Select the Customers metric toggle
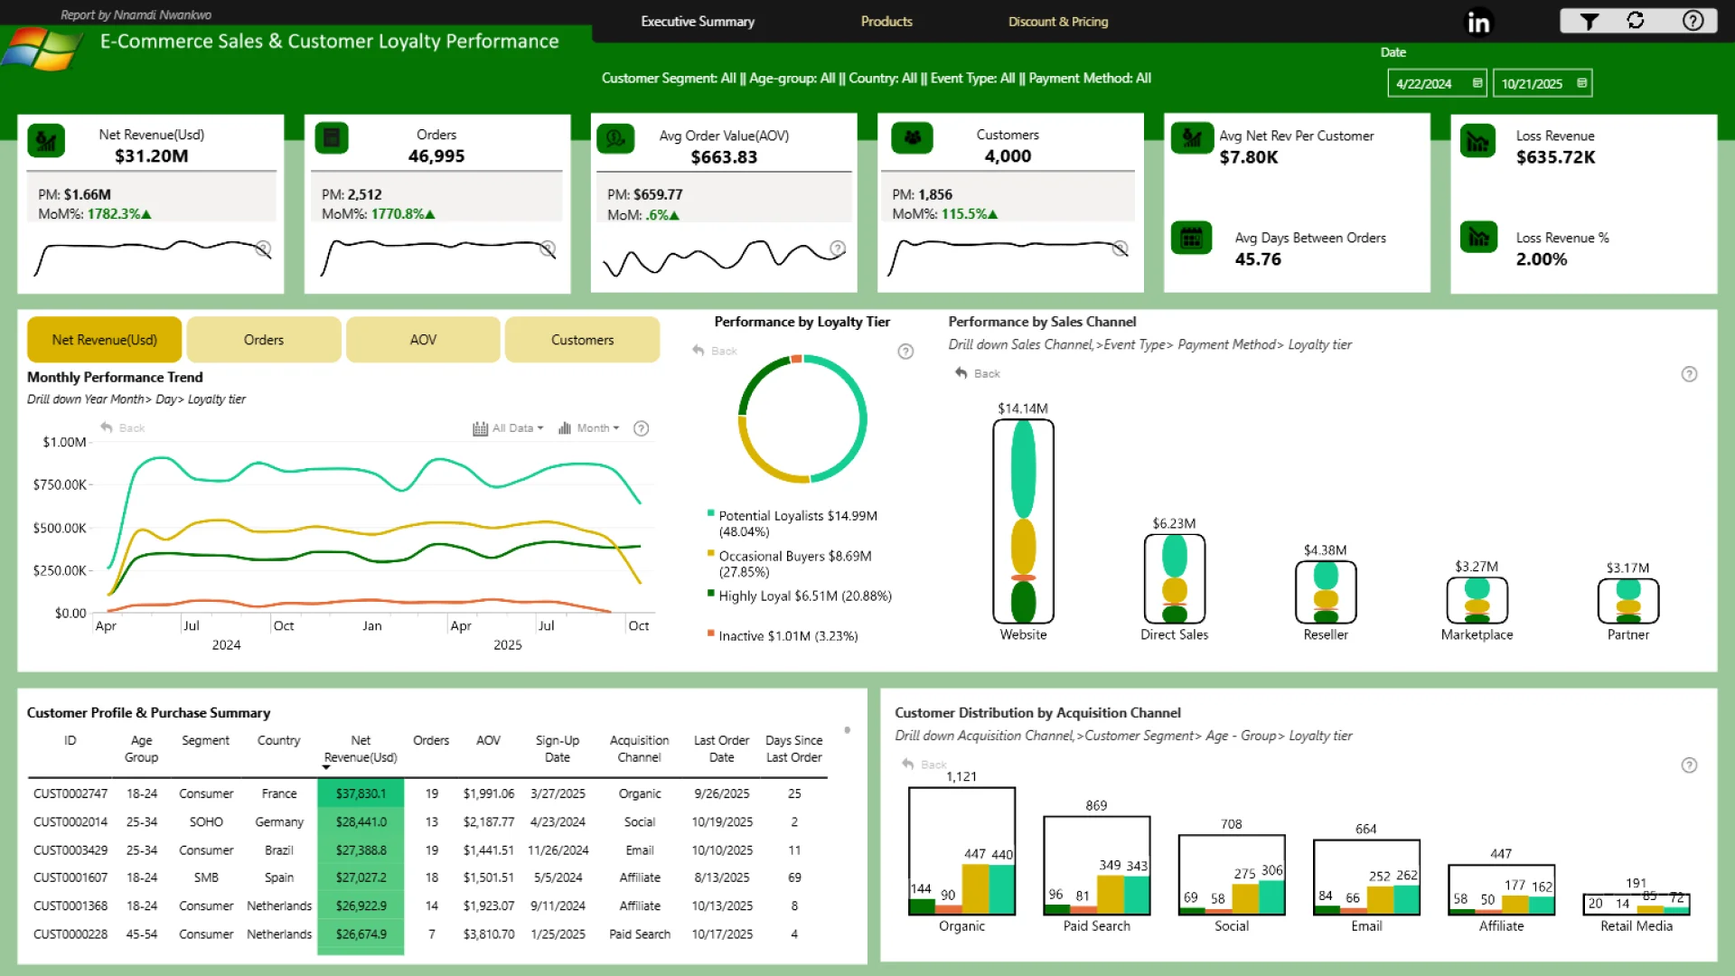 [582, 340]
